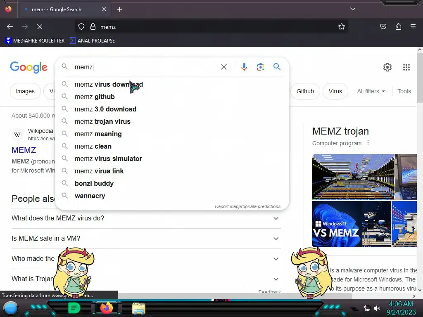Open the green notes taskbar app
Screen dimensions: 423x317
tap(74, 308)
